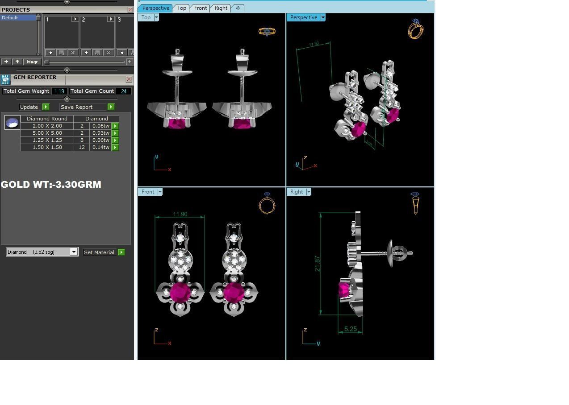Click the delete X icon under slot 1
The height and width of the screenshot is (405, 569).
click(x=73, y=53)
